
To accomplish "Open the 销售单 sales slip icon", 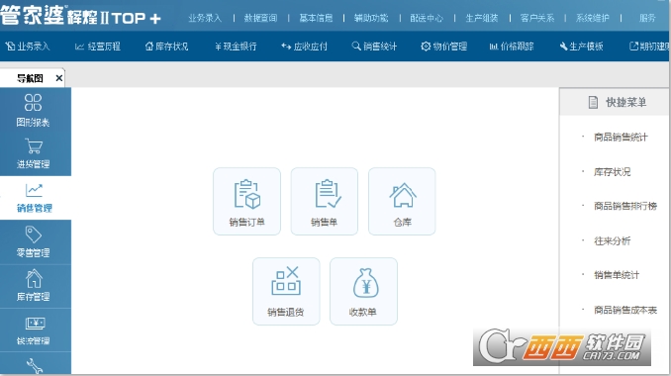I will (325, 201).
